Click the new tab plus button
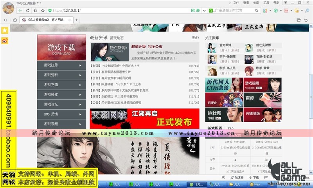 pos(77,20)
